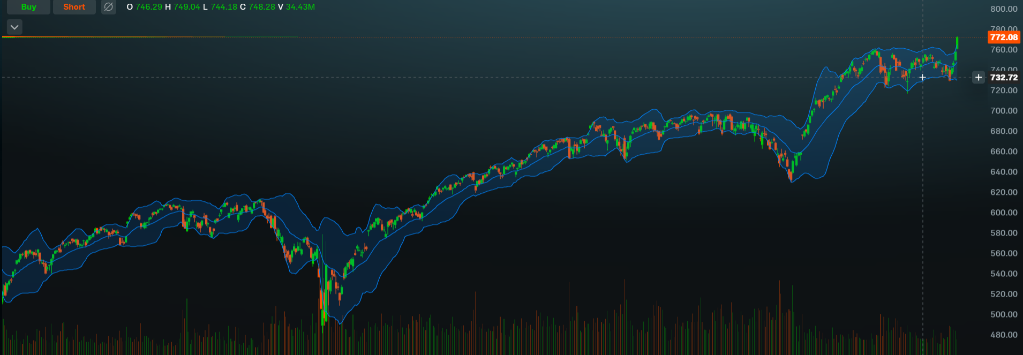Click the 540.00 price axis label
1023x355 pixels.
(x=1004, y=274)
